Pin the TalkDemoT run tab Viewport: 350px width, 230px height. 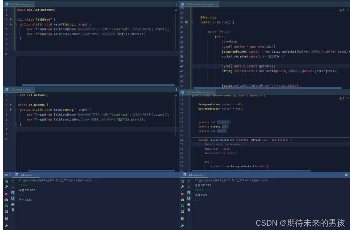tap(6, 226)
